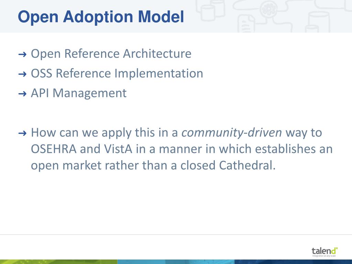This screenshot has height=264, width=352.
Task: Click the tagline 'Integration at any scale'
Action: coord(324,256)
